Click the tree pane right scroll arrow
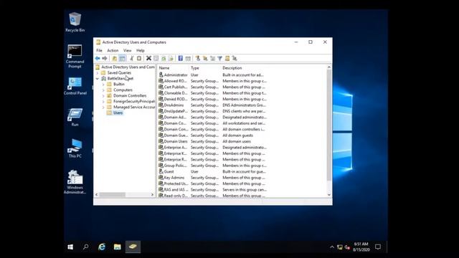This screenshot has width=459, height=258. [152, 194]
